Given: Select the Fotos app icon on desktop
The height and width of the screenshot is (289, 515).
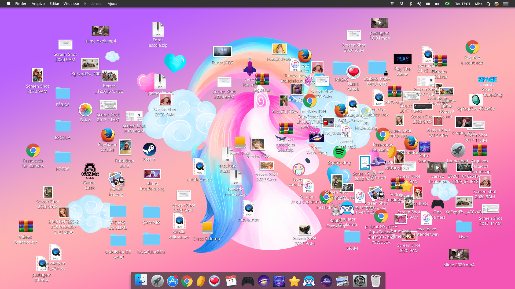Looking at the screenshot, I should (86, 110).
